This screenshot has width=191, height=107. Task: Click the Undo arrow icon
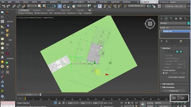point(4,6)
